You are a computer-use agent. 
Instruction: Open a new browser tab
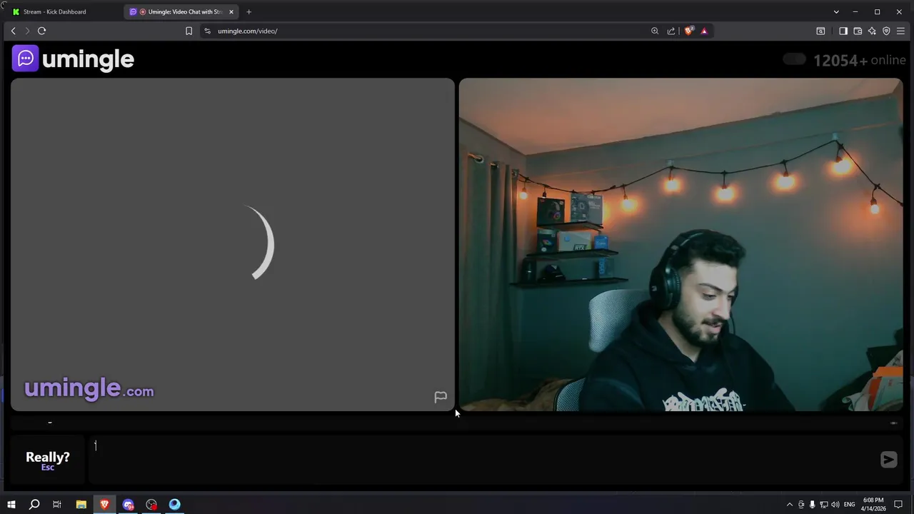pos(248,11)
